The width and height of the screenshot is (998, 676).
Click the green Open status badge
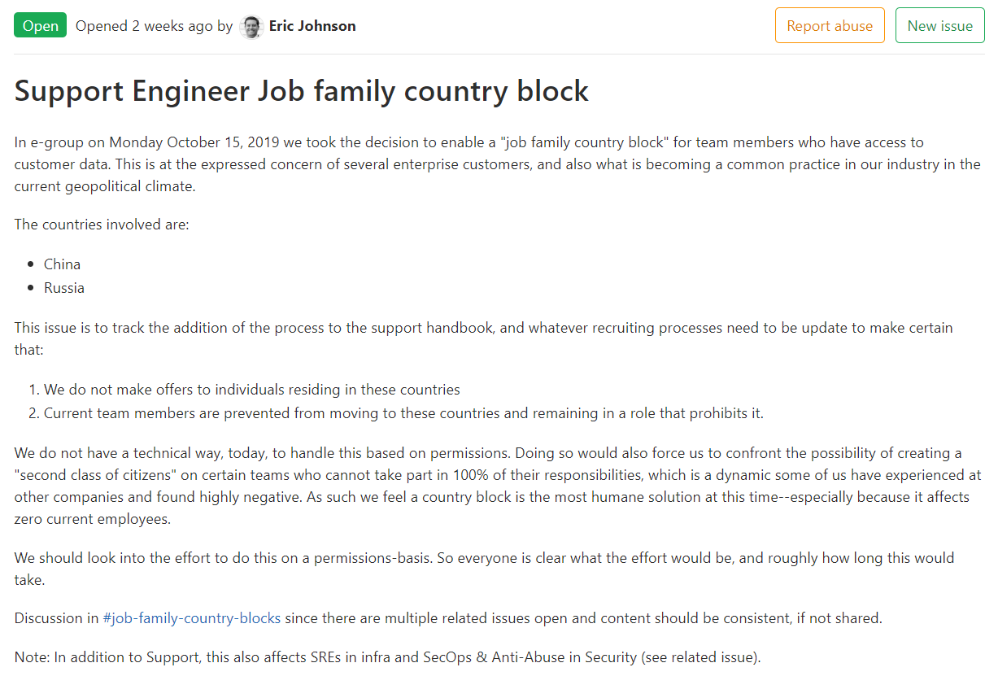[x=41, y=26]
